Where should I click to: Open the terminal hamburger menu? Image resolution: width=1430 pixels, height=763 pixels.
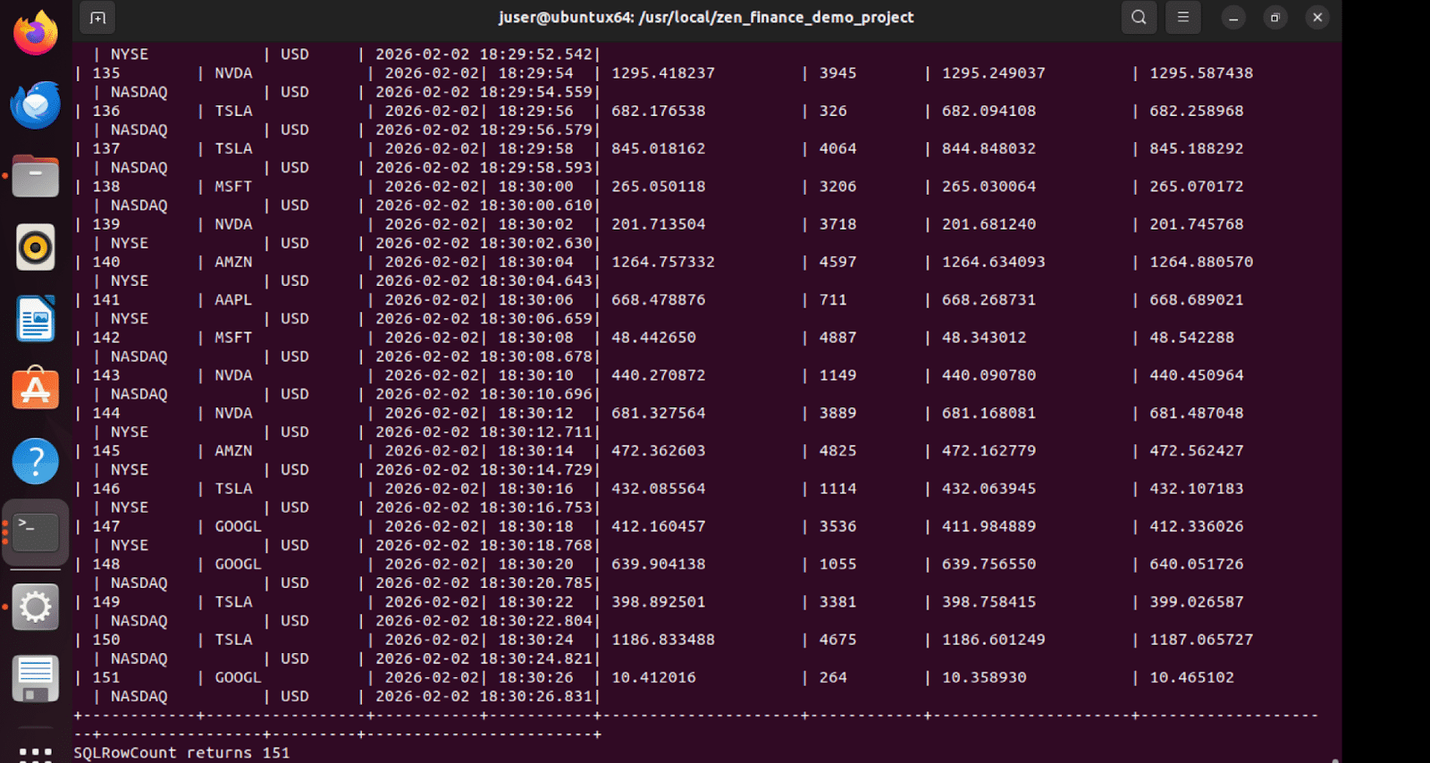(x=1182, y=18)
